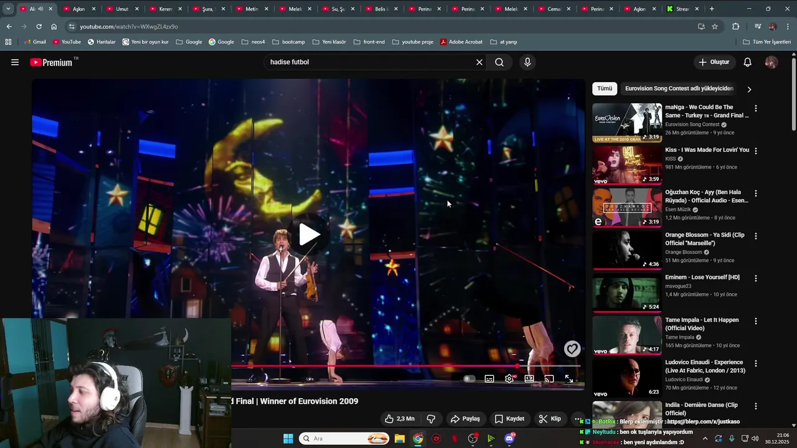Click the heart overlay icon on the video

tap(572, 349)
